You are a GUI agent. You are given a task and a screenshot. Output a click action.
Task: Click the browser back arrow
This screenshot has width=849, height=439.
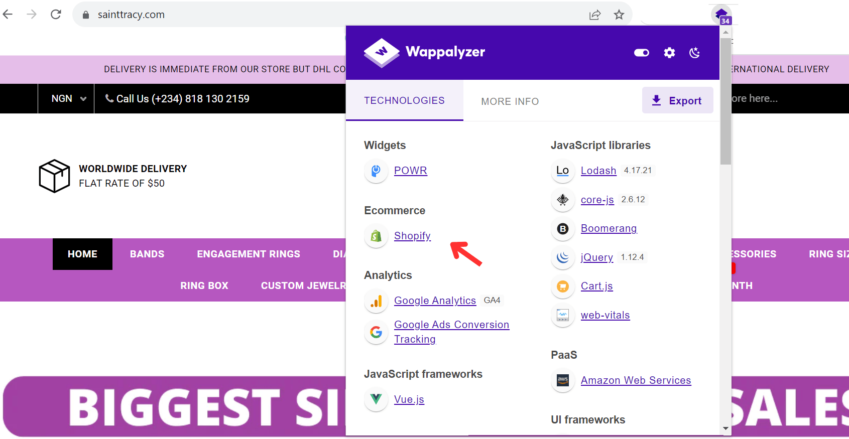point(8,14)
